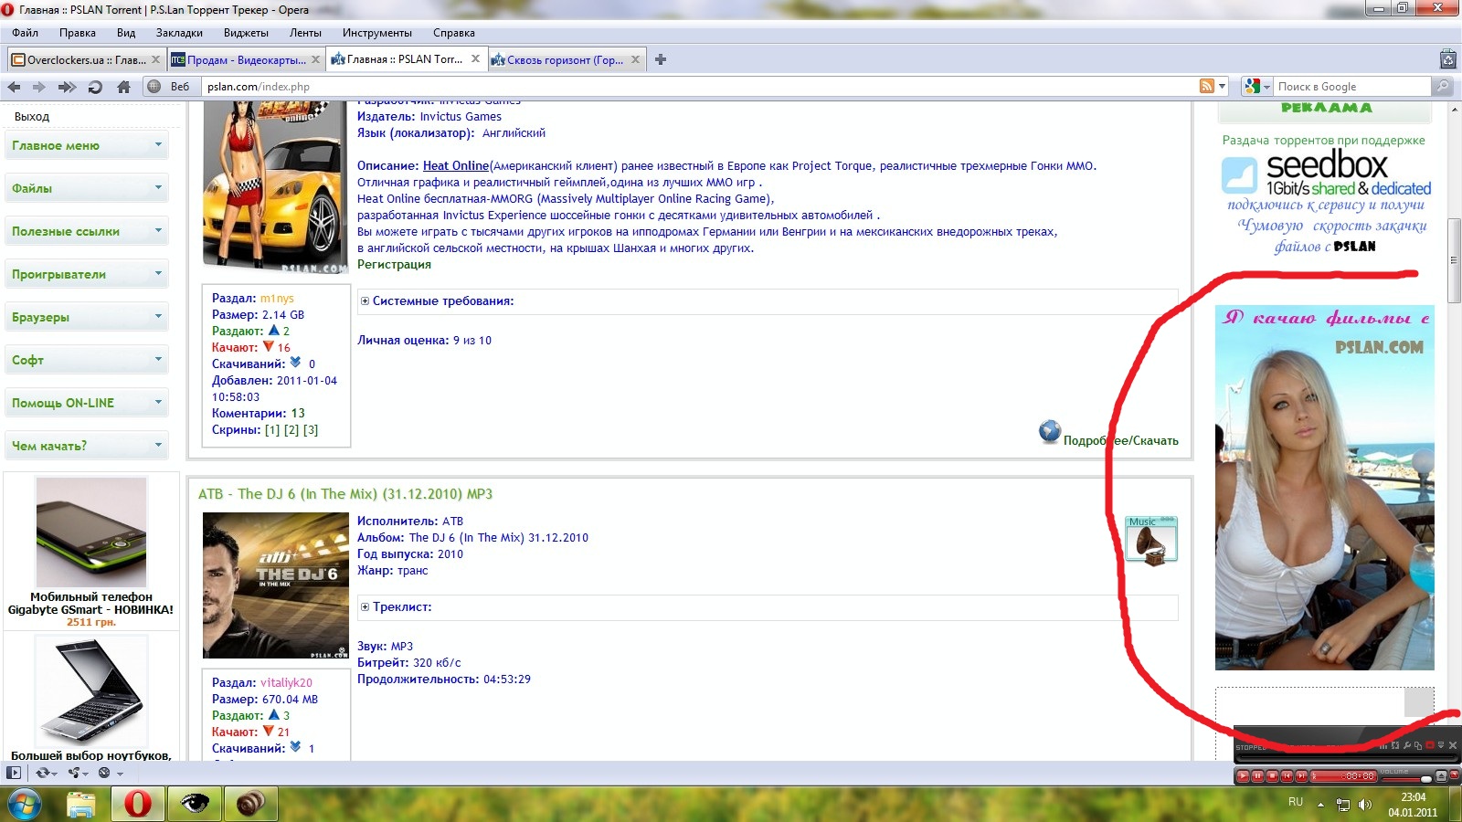This screenshot has width=1462, height=822.
Task: Expand the Главное меню sidebar dropdown
Action: 157,145
